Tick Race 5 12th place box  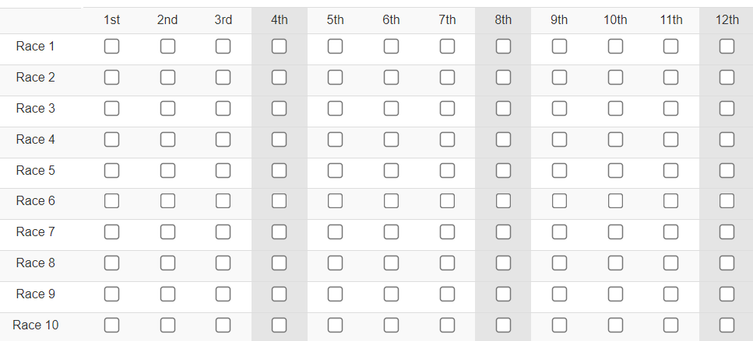click(727, 171)
